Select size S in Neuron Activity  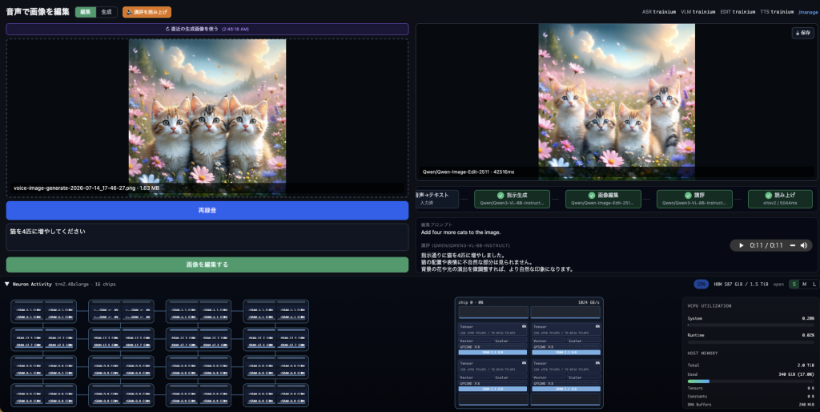coord(794,284)
